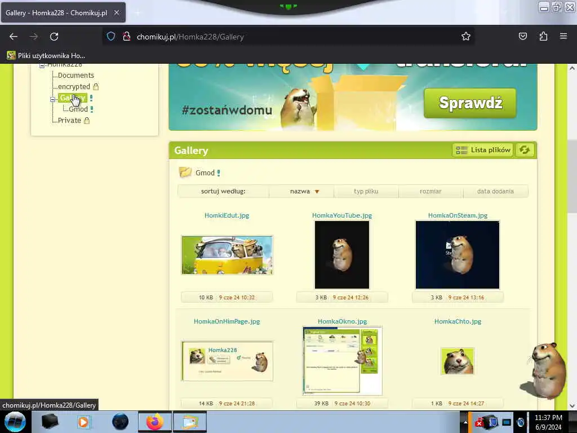Open the dark globe taskbar icon
This screenshot has height=433, width=577.
click(121, 422)
